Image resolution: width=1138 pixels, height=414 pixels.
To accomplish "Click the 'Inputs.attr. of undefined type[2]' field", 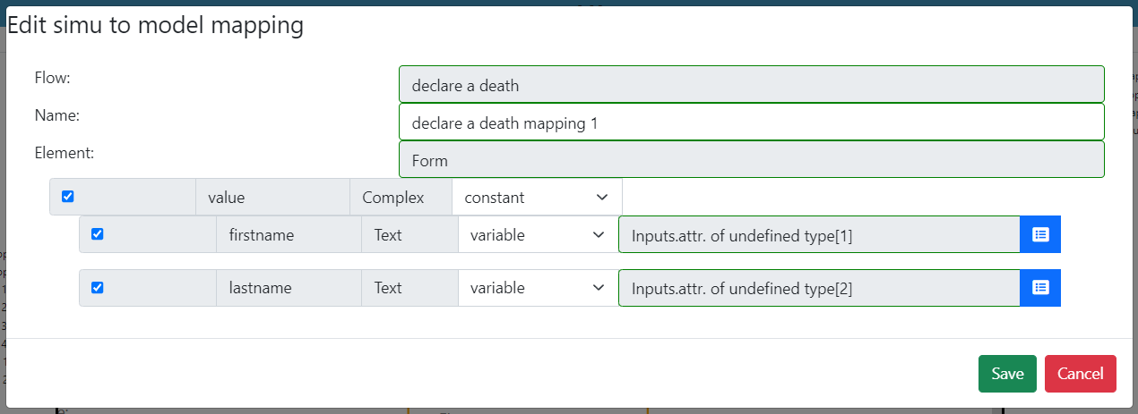I will [x=819, y=288].
